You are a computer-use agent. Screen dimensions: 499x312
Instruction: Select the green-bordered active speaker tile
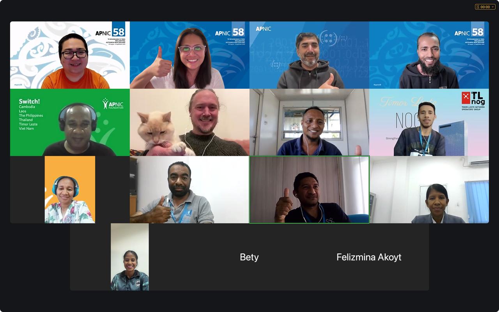(x=309, y=190)
